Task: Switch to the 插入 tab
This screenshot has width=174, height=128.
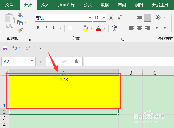Action: 45,5
